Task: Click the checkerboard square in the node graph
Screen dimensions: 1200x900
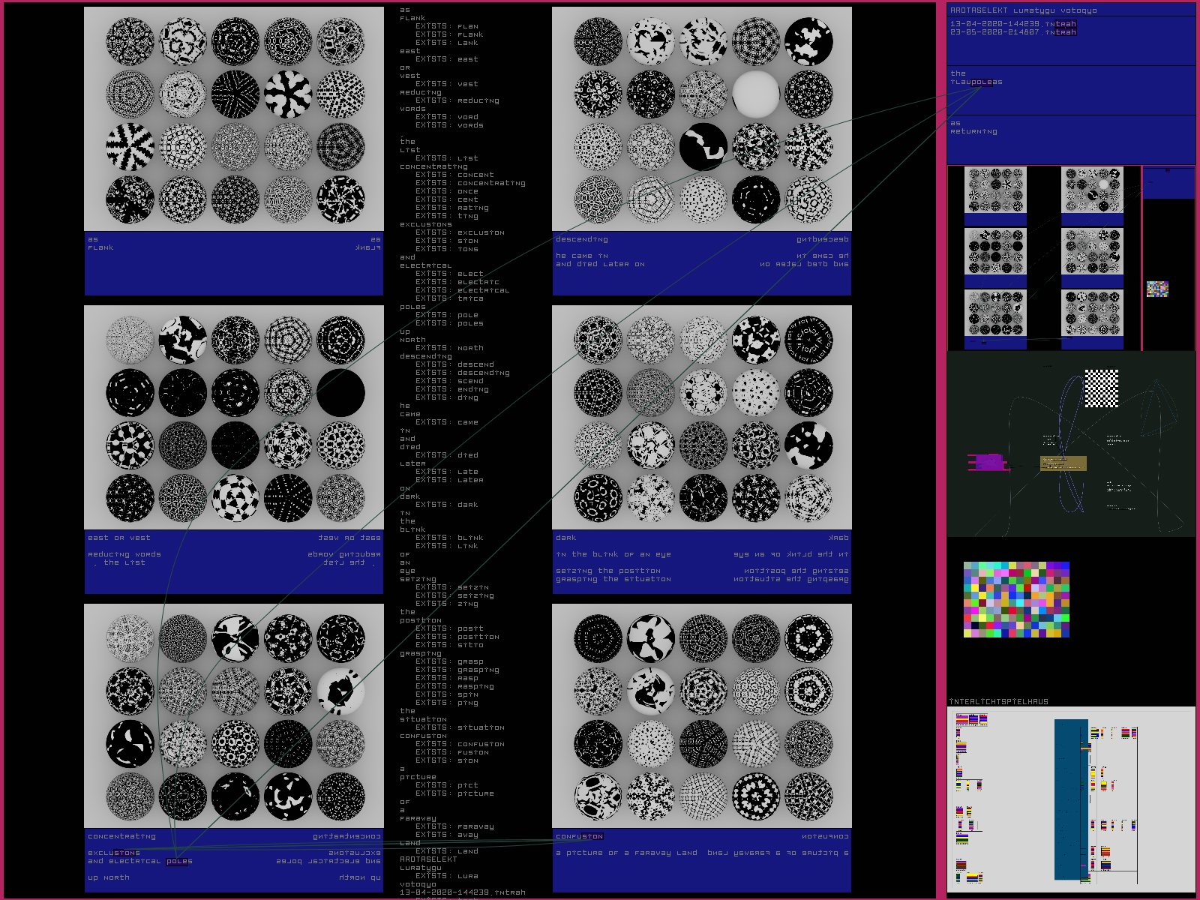Action: coord(1101,388)
